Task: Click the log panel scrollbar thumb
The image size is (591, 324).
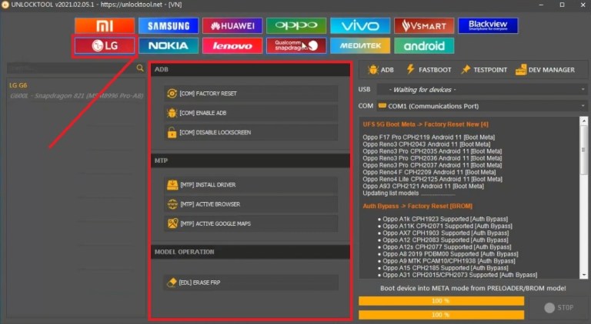Action: point(584,149)
